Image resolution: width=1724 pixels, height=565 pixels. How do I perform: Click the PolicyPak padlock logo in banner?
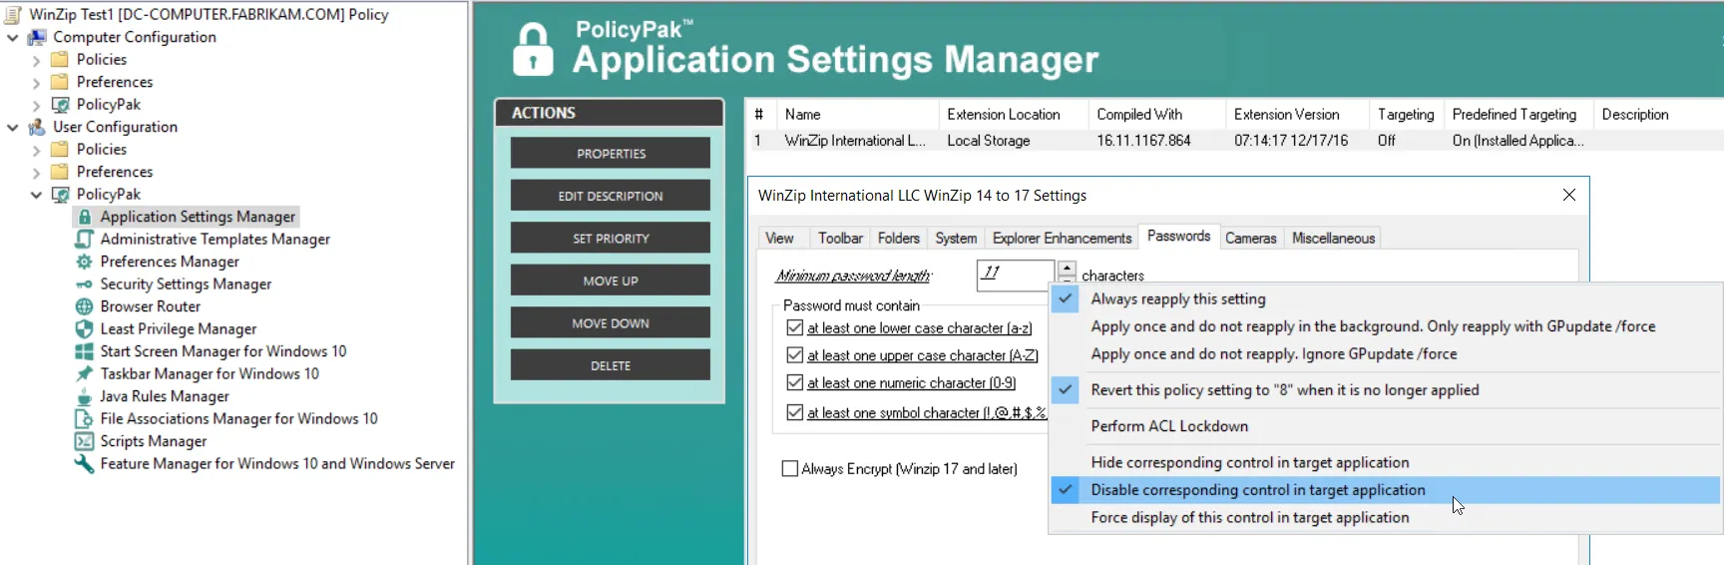tap(533, 50)
